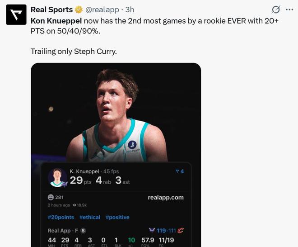Click the smiley reaction icon showing 281
The width and height of the screenshot is (298, 247).
click(51, 197)
